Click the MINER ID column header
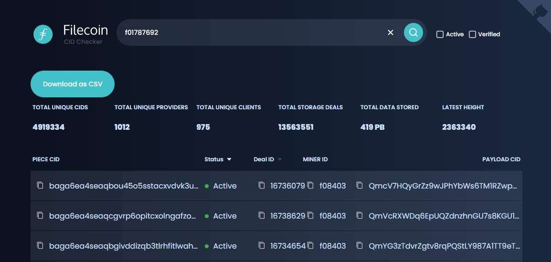The image size is (551, 262). coord(315,159)
